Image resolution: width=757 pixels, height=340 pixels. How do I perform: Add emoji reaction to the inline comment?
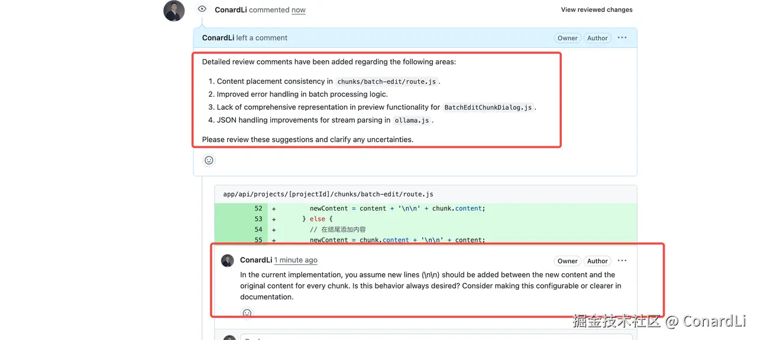[x=247, y=313]
